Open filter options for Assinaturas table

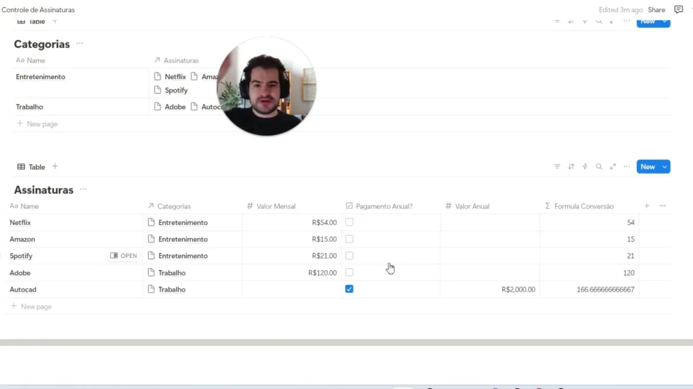[x=557, y=167]
